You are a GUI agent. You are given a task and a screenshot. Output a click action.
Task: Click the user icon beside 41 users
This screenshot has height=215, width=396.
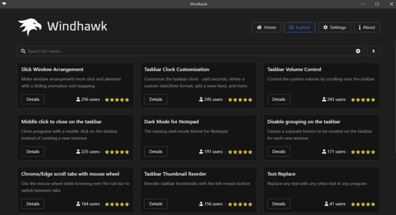[x=326, y=204]
